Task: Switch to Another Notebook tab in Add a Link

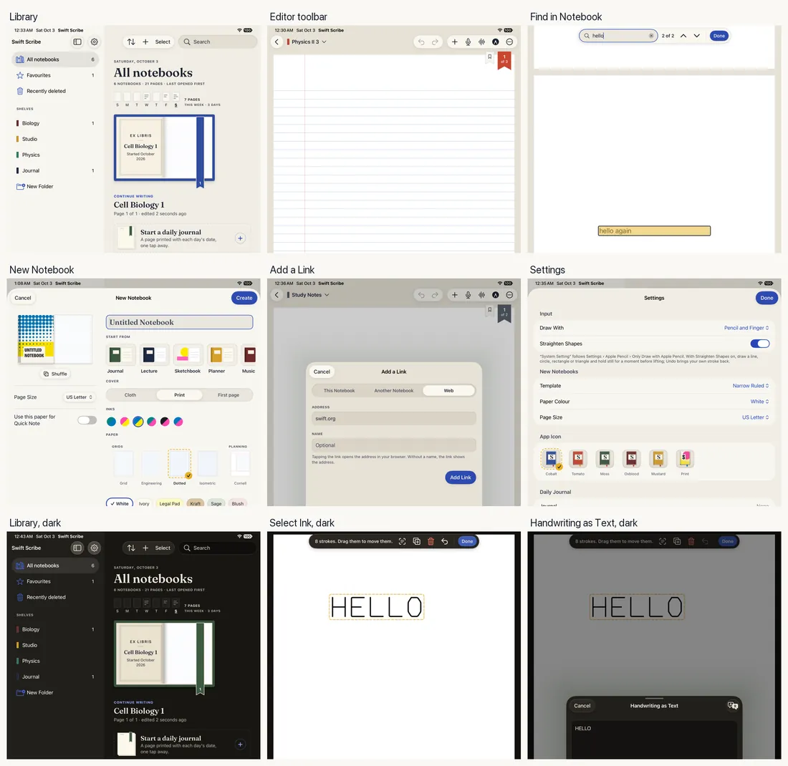Action: pos(393,390)
